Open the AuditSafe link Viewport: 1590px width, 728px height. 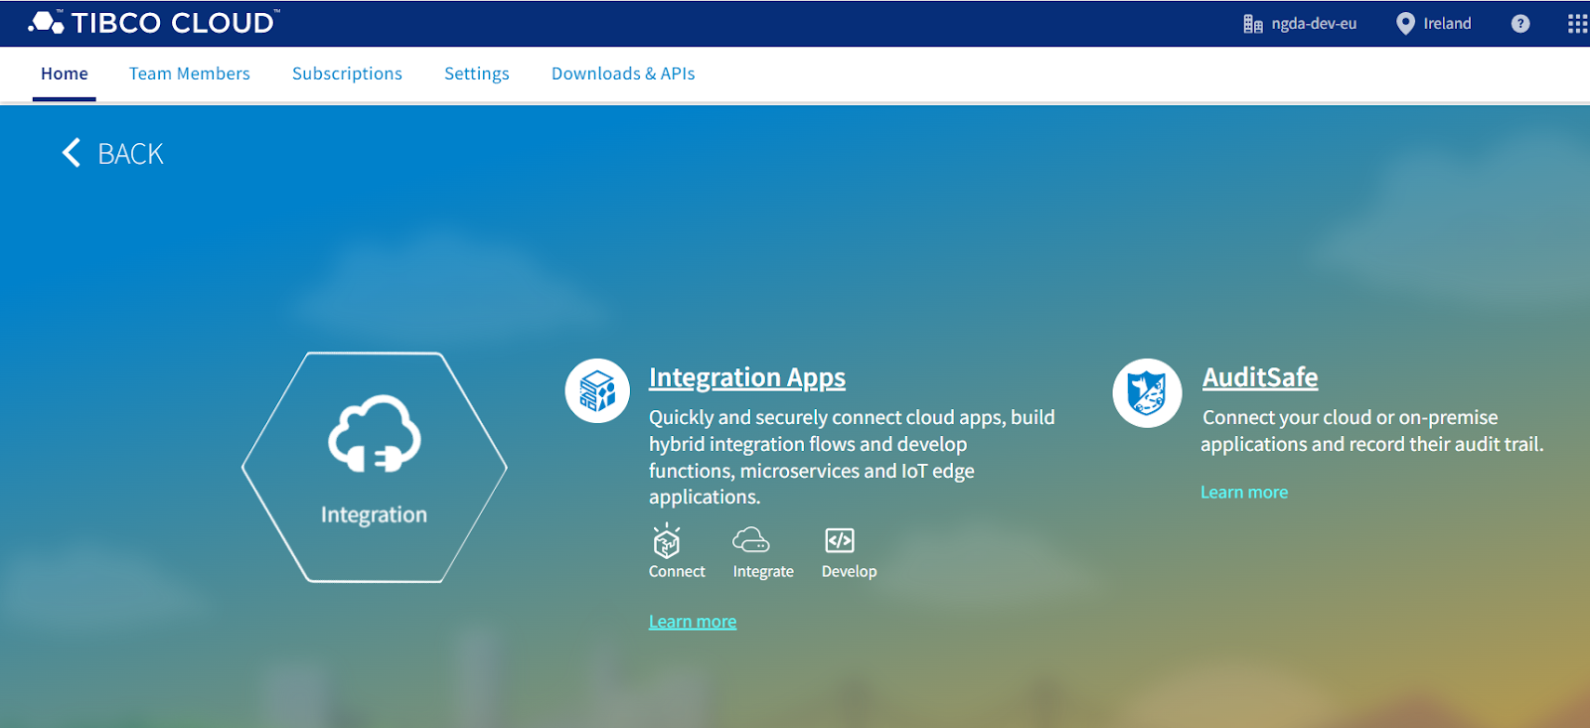click(x=1260, y=377)
